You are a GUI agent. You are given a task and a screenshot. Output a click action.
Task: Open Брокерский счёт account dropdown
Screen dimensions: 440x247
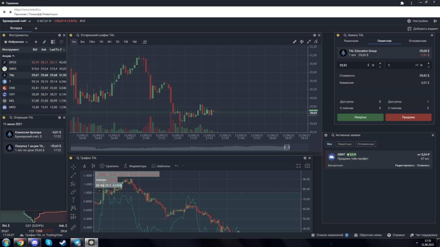17,21
